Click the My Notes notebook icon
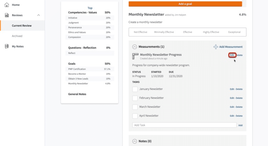Screen dimensions: 268x146 pos(7,46)
